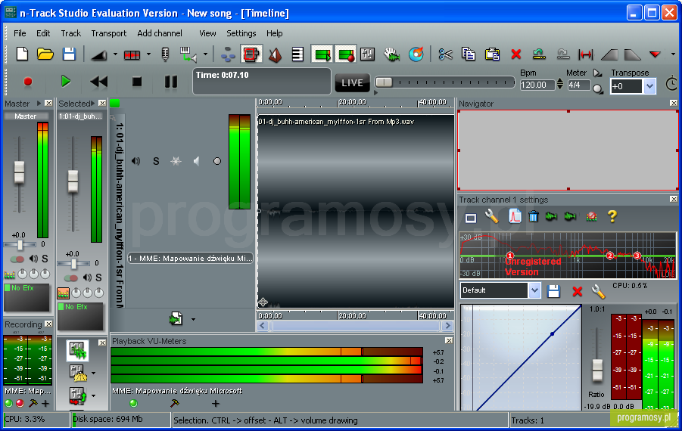Click the yellow question mark help icon
682x431 pixels.
click(612, 216)
